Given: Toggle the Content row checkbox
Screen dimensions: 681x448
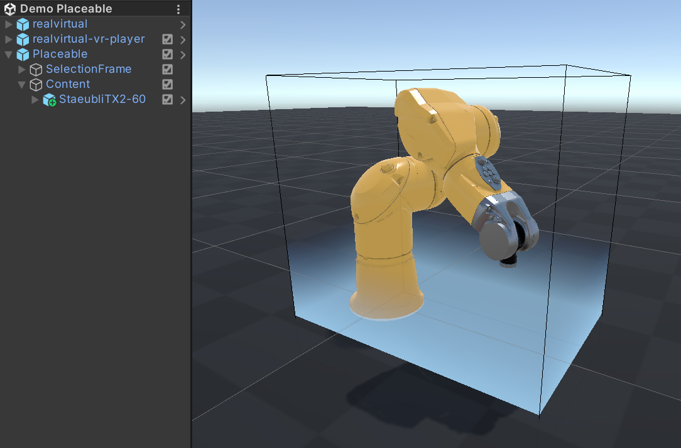Looking at the screenshot, I should pyautogui.click(x=168, y=85).
